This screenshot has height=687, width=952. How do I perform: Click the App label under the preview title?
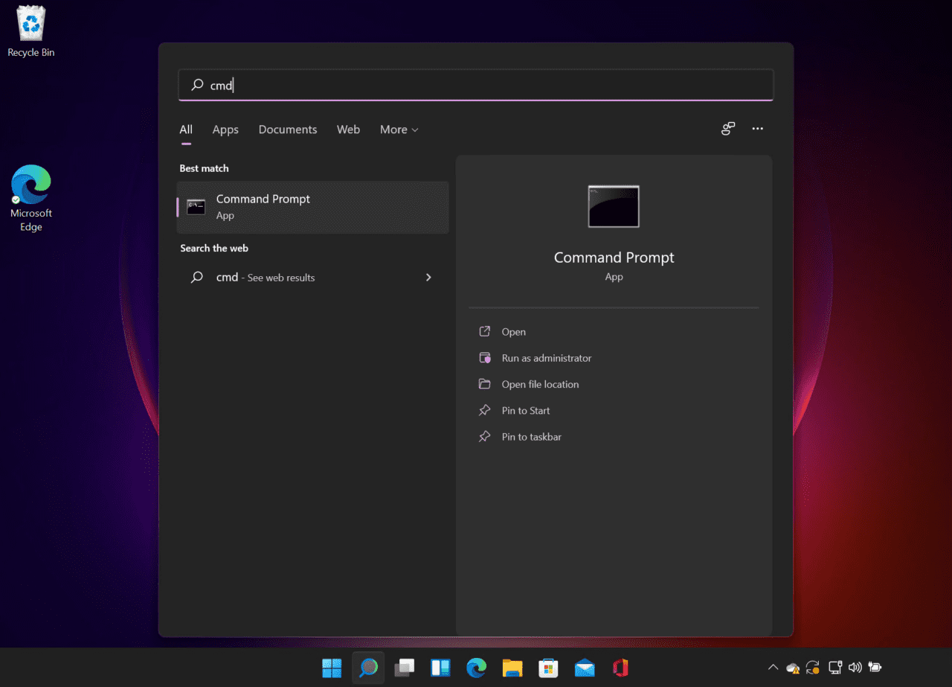tap(614, 276)
